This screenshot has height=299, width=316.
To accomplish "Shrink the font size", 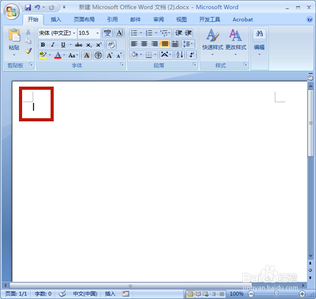I will (119, 56).
